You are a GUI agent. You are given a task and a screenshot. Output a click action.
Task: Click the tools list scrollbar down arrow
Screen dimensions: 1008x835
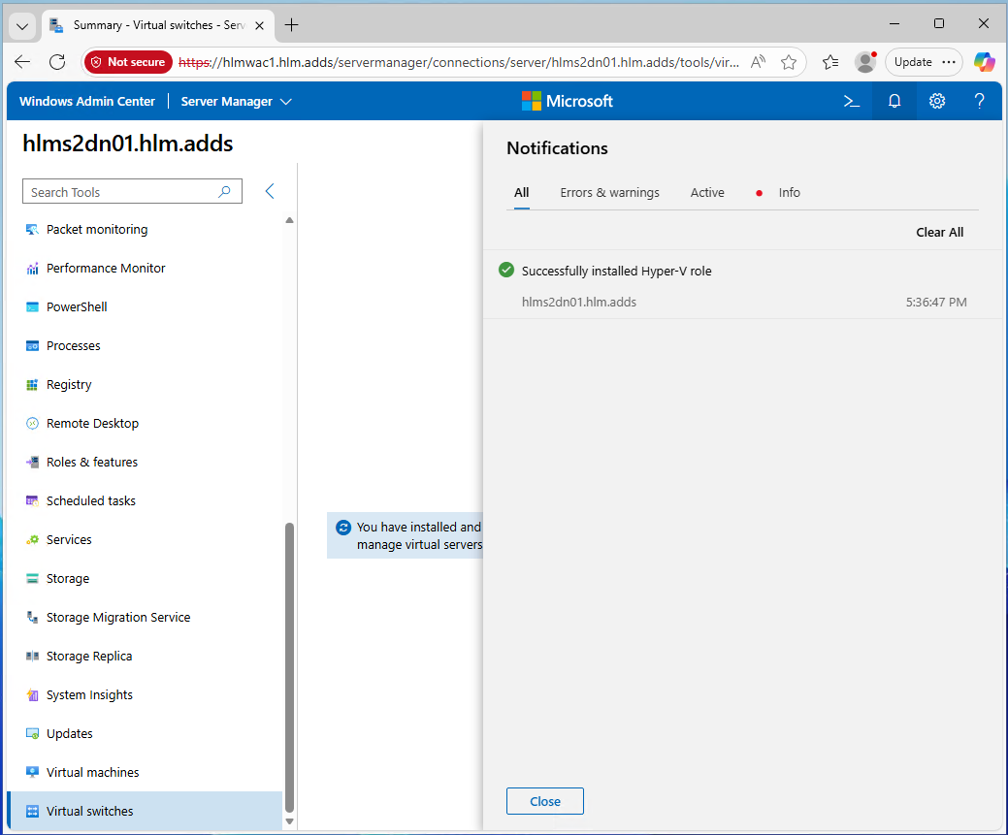(289, 821)
